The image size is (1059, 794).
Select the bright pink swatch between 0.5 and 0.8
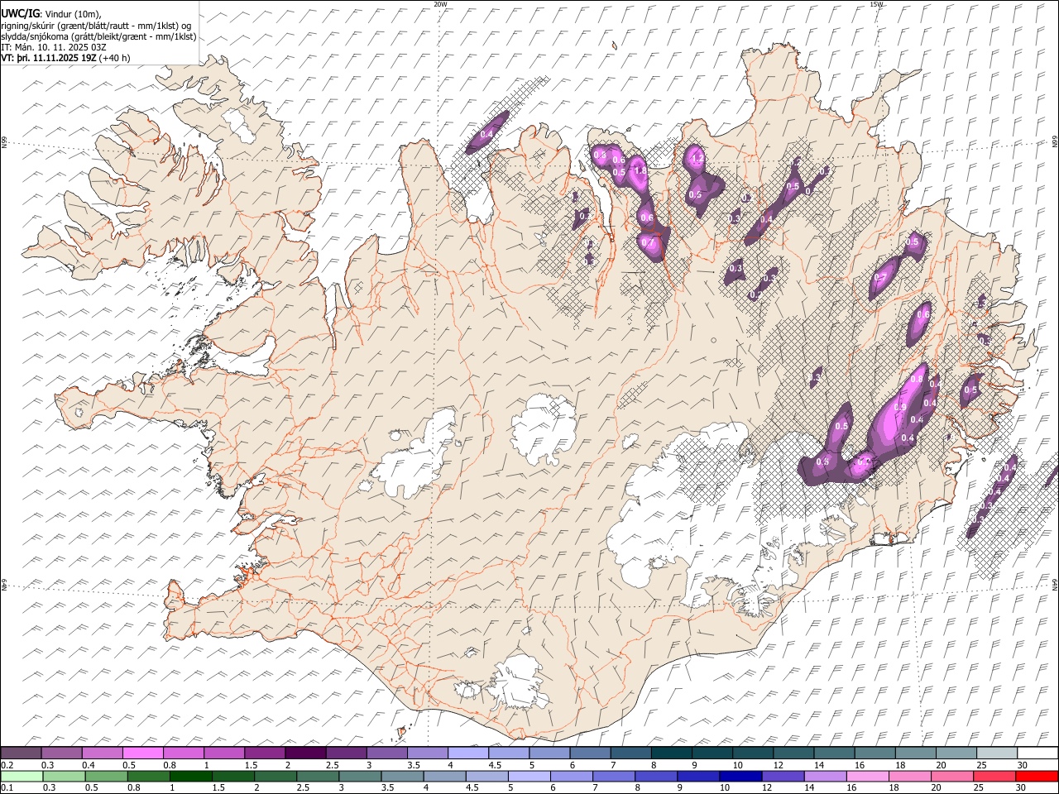coord(143,753)
